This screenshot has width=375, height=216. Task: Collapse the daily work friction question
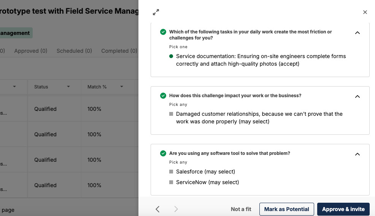click(358, 33)
